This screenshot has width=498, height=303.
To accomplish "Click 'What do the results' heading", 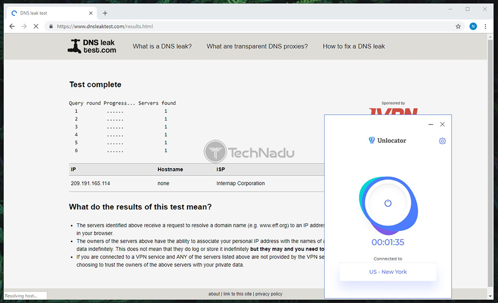I will click(x=140, y=207).
